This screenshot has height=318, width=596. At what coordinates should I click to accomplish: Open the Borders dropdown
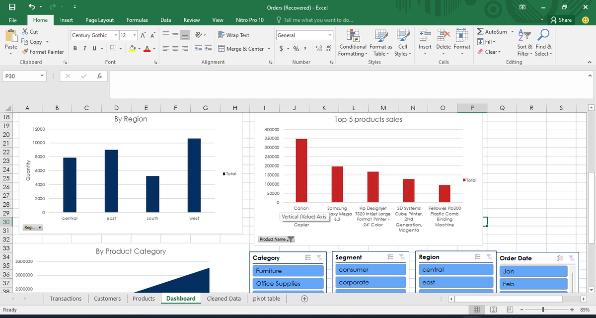point(122,49)
